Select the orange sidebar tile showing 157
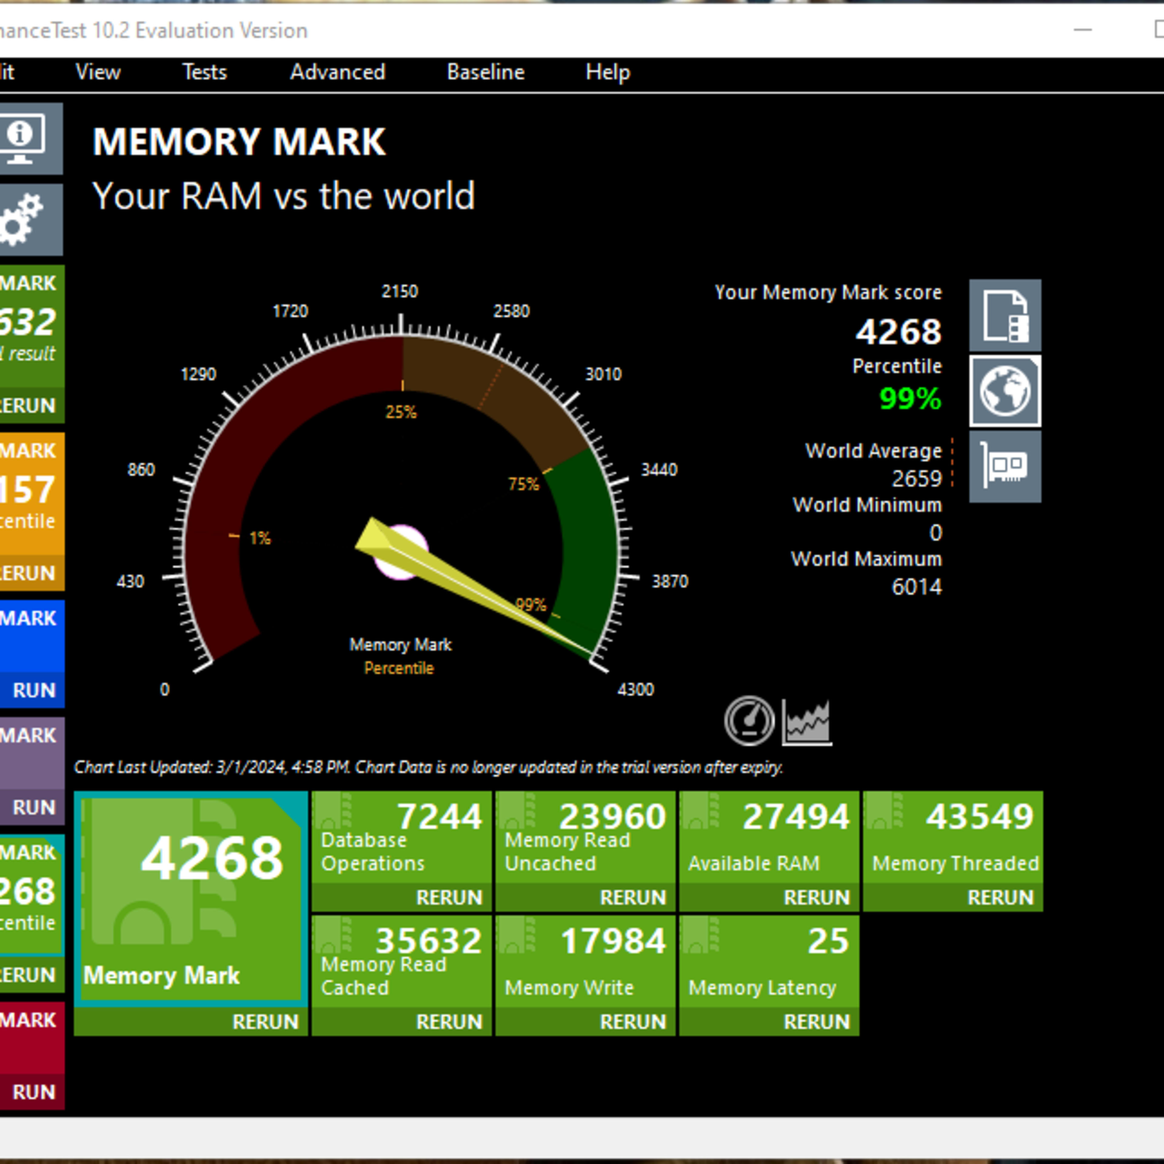 [x=31, y=493]
